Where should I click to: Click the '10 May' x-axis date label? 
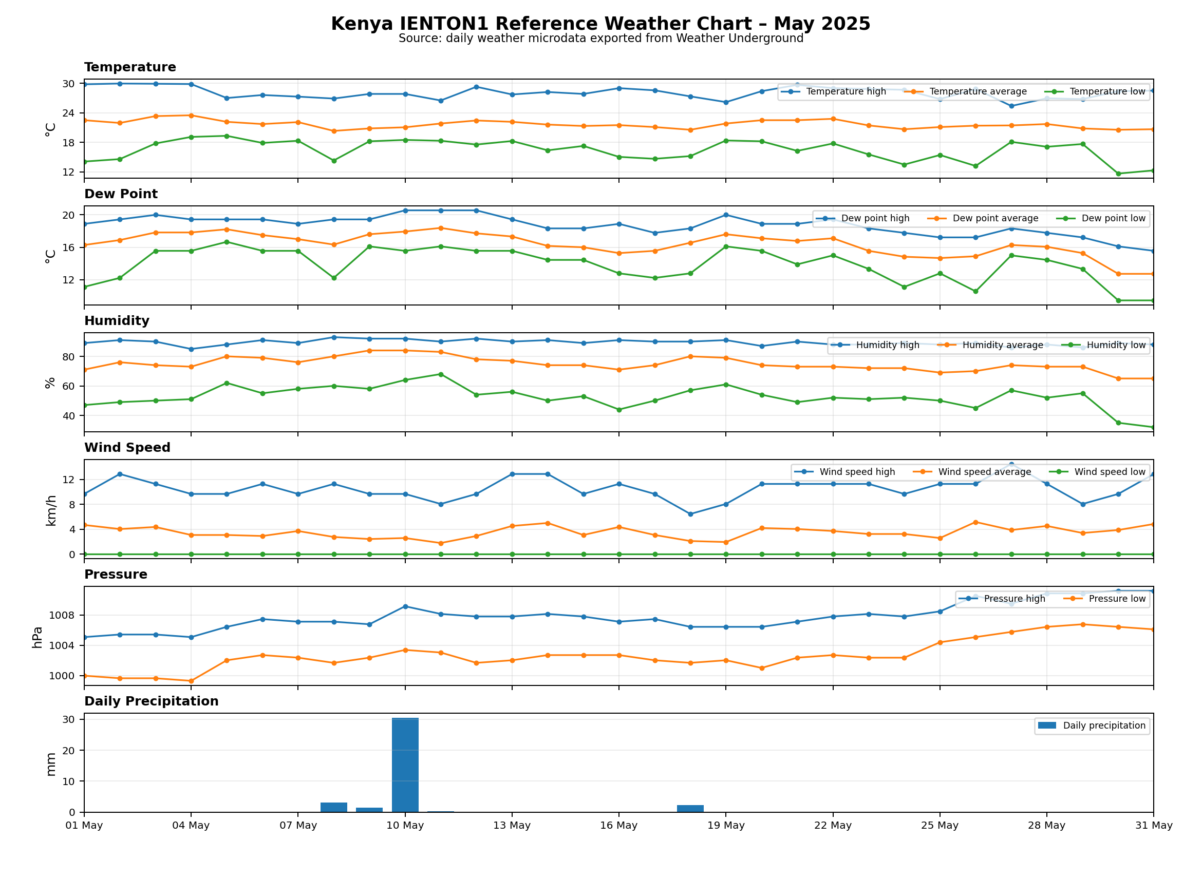(x=405, y=827)
